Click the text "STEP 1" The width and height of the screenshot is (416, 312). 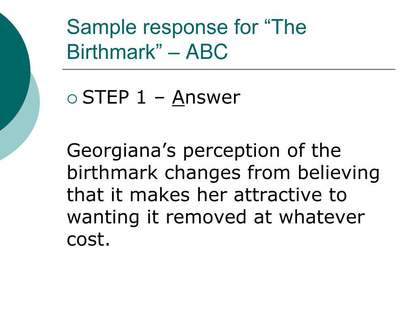click(114, 97)
